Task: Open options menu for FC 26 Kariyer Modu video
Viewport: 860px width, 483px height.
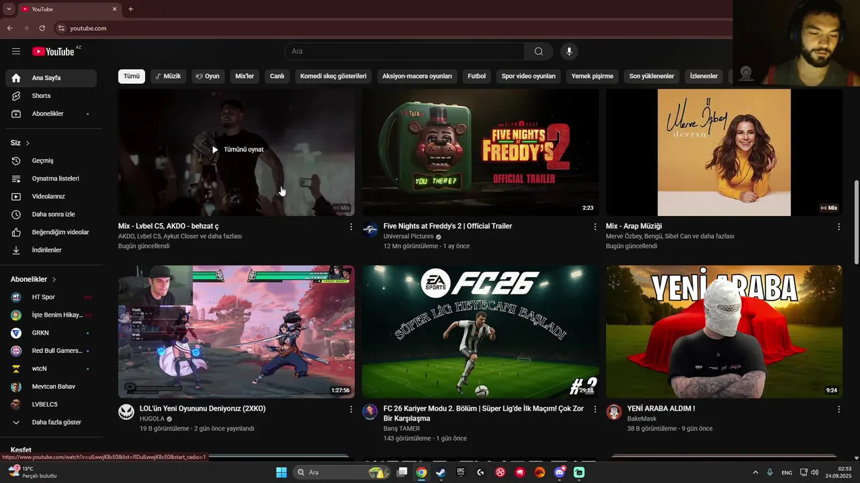Action: [595, 409]
